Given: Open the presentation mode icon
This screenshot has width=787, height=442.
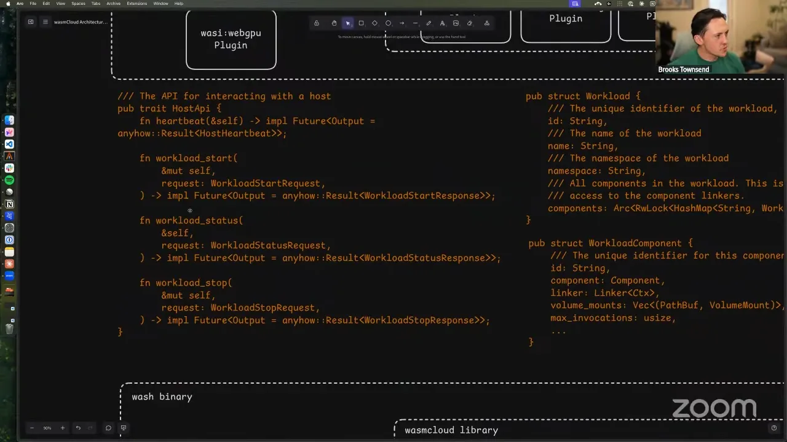Looking at the screenshot, I should coord(124,428).
